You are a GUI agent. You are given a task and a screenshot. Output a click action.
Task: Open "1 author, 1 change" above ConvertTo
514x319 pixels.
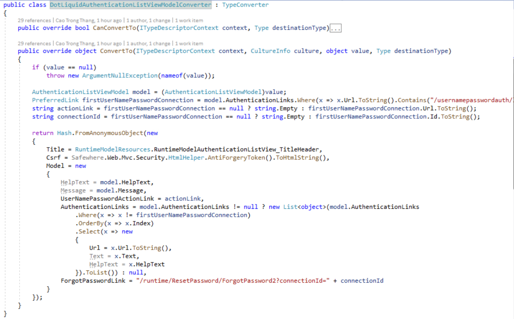pyautogui.click(x=148, y=43)
